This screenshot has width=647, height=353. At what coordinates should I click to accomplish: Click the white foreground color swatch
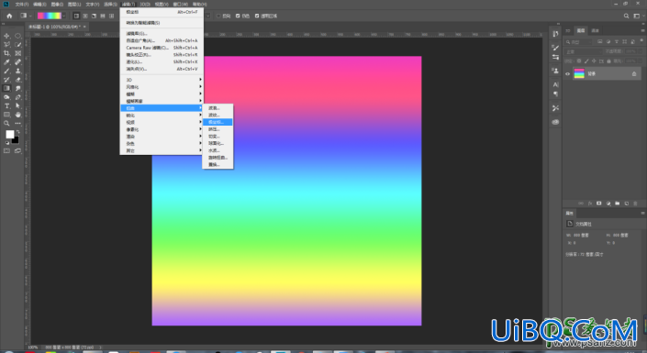tap(10, 134)
